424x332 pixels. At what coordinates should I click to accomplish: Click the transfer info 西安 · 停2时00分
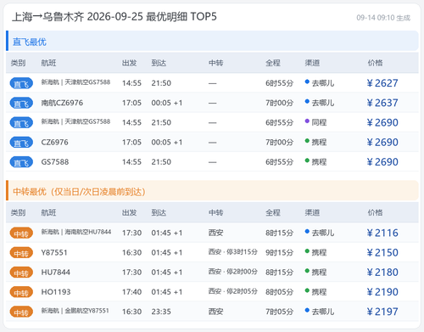coord(233,272)
